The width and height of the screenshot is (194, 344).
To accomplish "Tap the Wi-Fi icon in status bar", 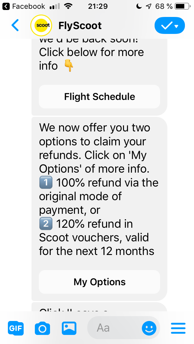I will pyautogui.click(x=68, y=6).
